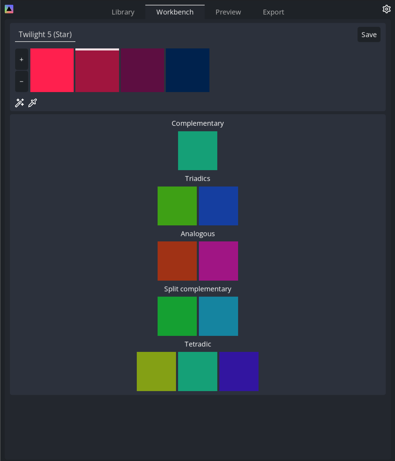Image resolution: width=395 pixels, height=461 pixels.
Task: Add a color with the plus button
Action: tap(21, 59)
